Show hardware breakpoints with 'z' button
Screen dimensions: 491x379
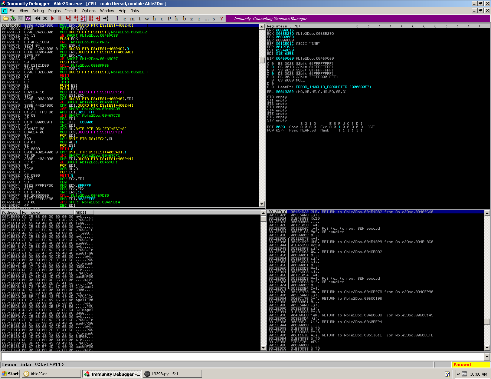pos(192,18)
